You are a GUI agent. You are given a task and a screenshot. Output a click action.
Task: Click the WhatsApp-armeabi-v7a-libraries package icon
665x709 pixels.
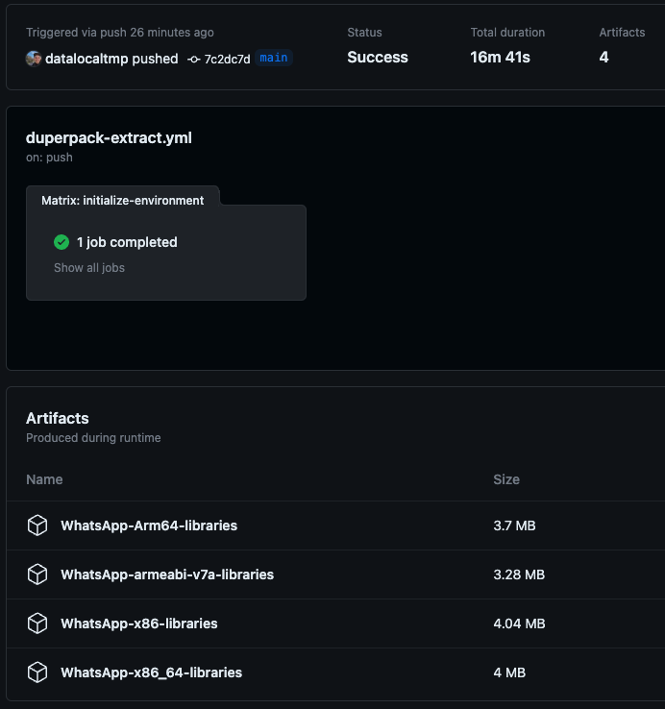[37, 575]
